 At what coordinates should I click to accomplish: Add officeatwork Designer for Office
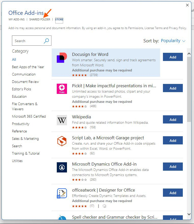173,193
